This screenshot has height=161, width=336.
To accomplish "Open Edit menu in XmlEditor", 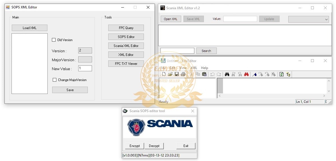I will pyautogui.click(x=172, y=68).
